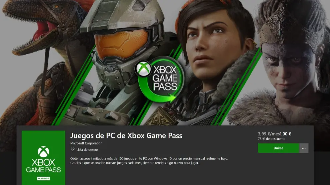Open the three-dots more options button
The width and height of the screenshot is (330, 185).
click(x=304, y=148)
